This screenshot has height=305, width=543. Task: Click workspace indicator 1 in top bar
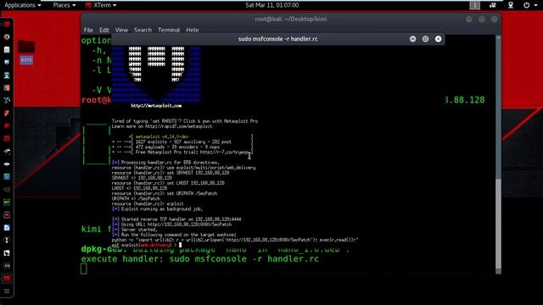[x=475, y=5]
